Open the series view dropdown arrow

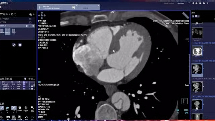[x=199, y=16]
